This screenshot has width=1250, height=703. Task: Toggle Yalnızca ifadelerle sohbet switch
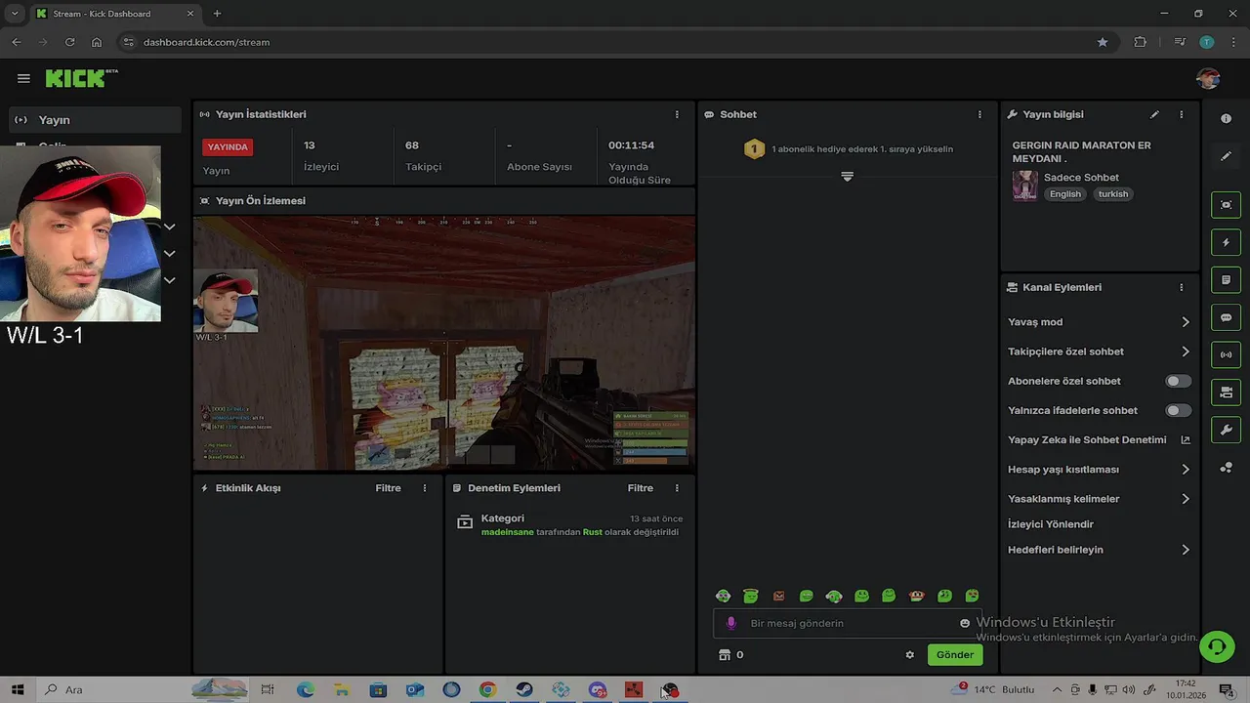[1179, 411]
